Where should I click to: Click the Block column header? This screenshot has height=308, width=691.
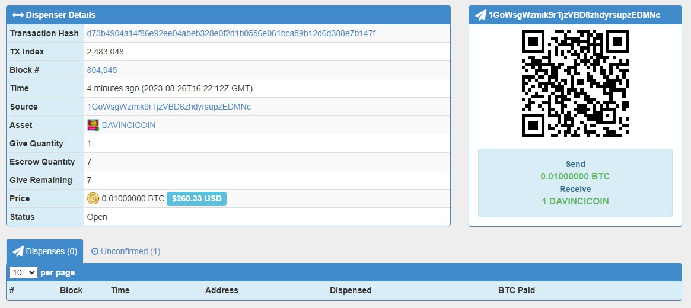pos(71,290)
